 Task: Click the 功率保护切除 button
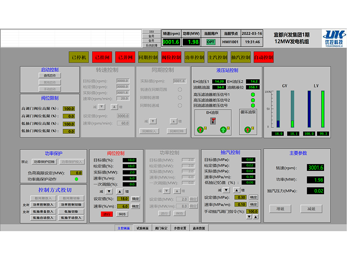44,162
